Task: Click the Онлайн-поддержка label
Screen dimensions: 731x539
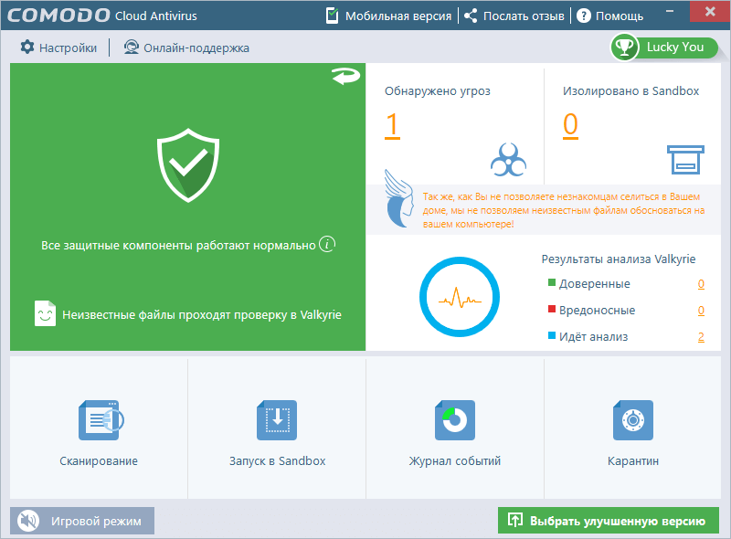Action: [x=196, y=48]
